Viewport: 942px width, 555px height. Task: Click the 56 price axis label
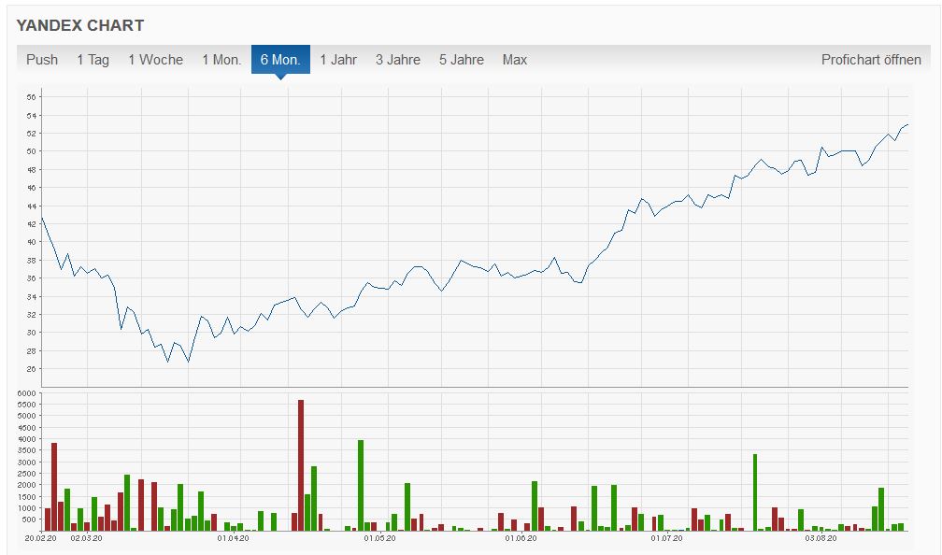pyautogui.click(x=31, y=97)
